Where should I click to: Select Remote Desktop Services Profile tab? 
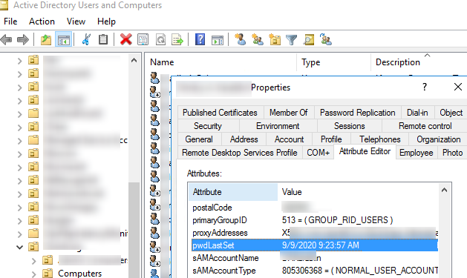240,153
